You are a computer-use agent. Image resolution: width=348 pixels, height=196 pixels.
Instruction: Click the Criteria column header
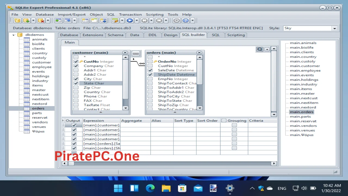[262, 121]
